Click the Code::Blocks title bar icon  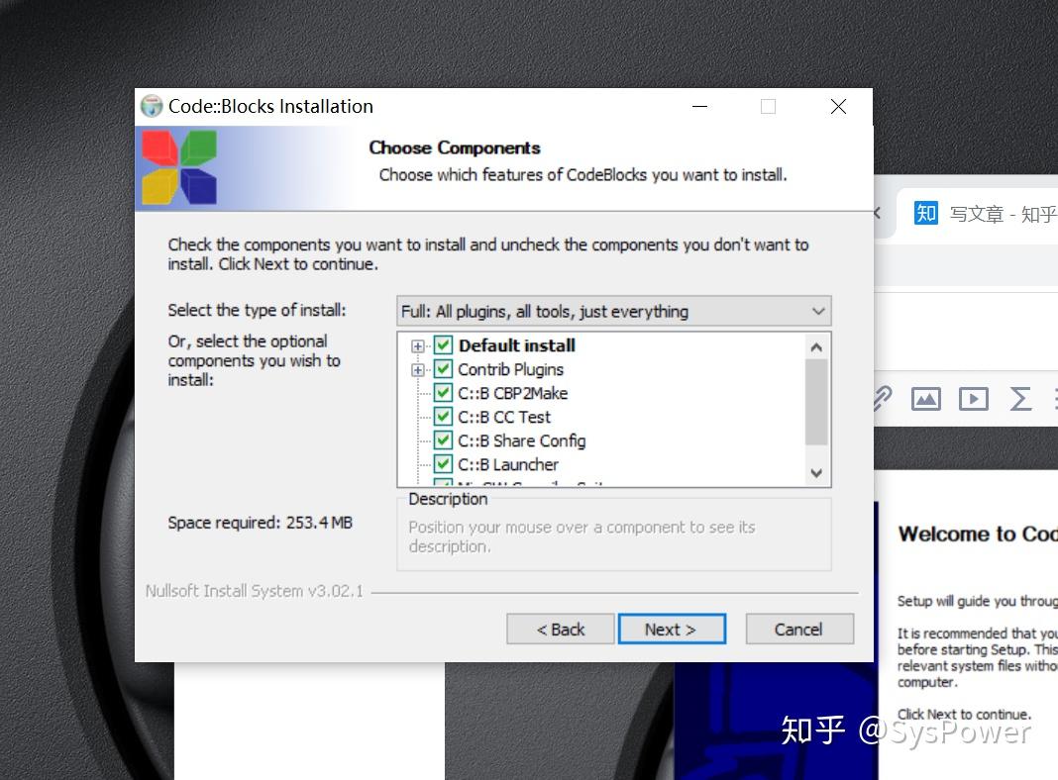pyautogui.click(x=152, y=106)
